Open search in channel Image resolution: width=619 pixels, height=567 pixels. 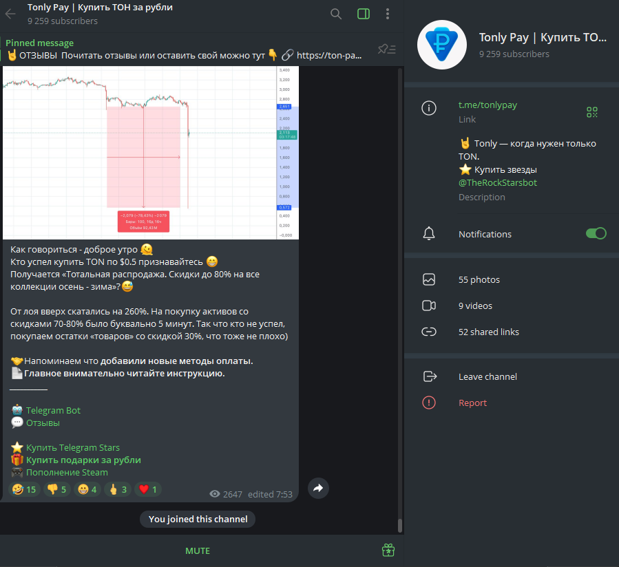pos(336,14)
